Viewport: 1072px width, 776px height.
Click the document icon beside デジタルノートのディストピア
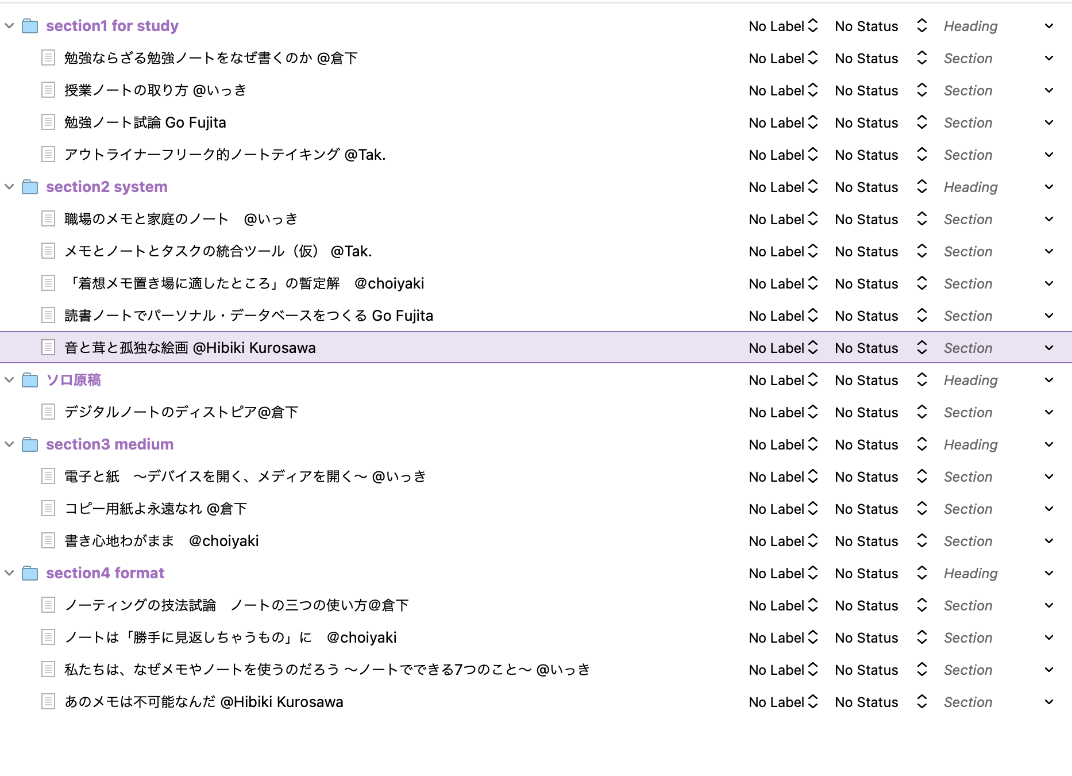[x=48, y=412]
